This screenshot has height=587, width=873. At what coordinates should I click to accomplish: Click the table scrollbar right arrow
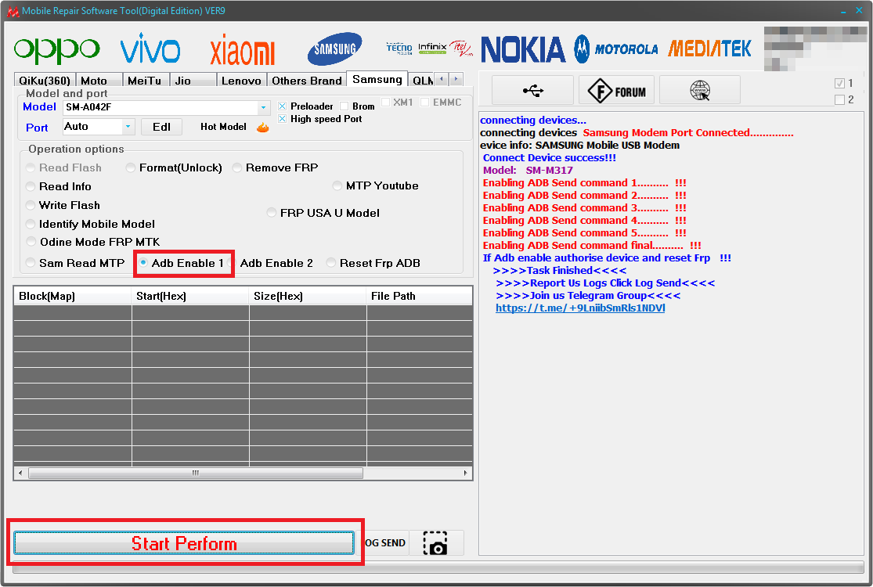[x=465, y=473]
